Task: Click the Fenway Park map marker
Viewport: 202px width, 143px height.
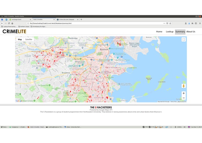Action: click(81, 59)
